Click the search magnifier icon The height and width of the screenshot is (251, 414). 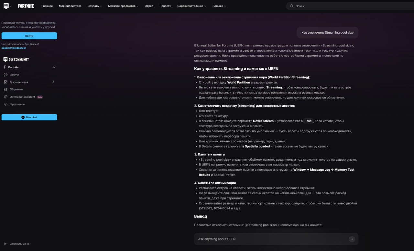point(291,6)
